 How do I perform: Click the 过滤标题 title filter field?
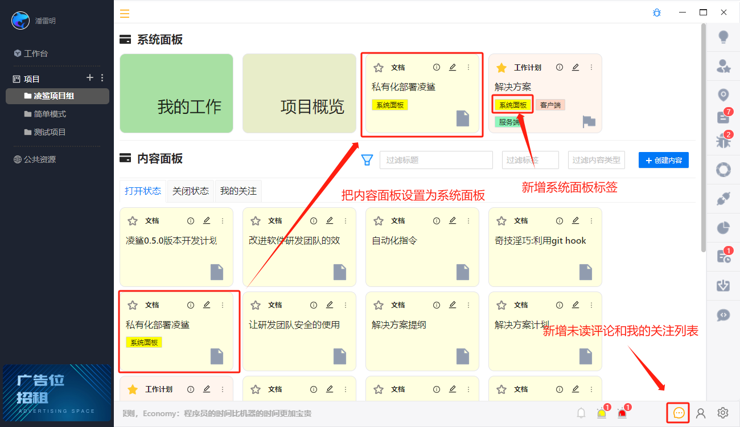coord(437,160)
